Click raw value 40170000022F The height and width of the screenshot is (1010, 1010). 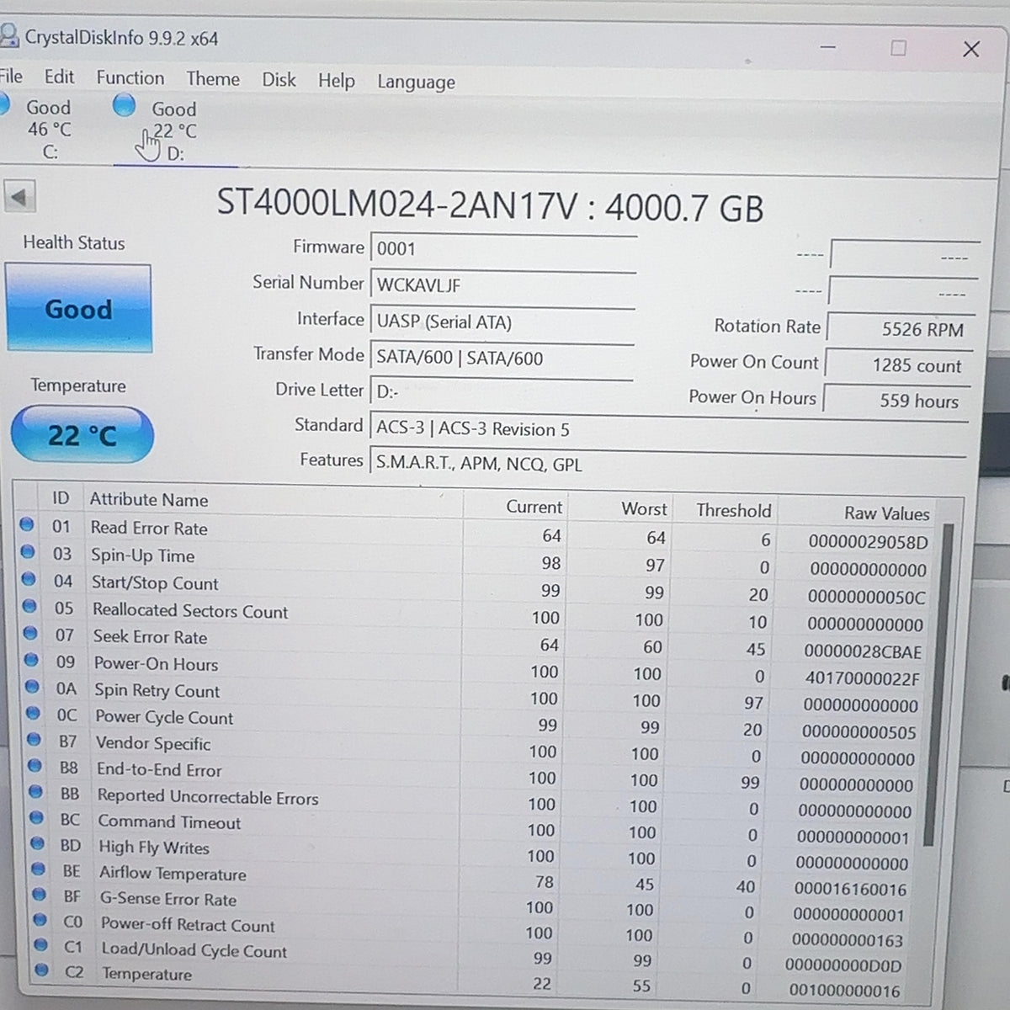click(x=863, y=678)
